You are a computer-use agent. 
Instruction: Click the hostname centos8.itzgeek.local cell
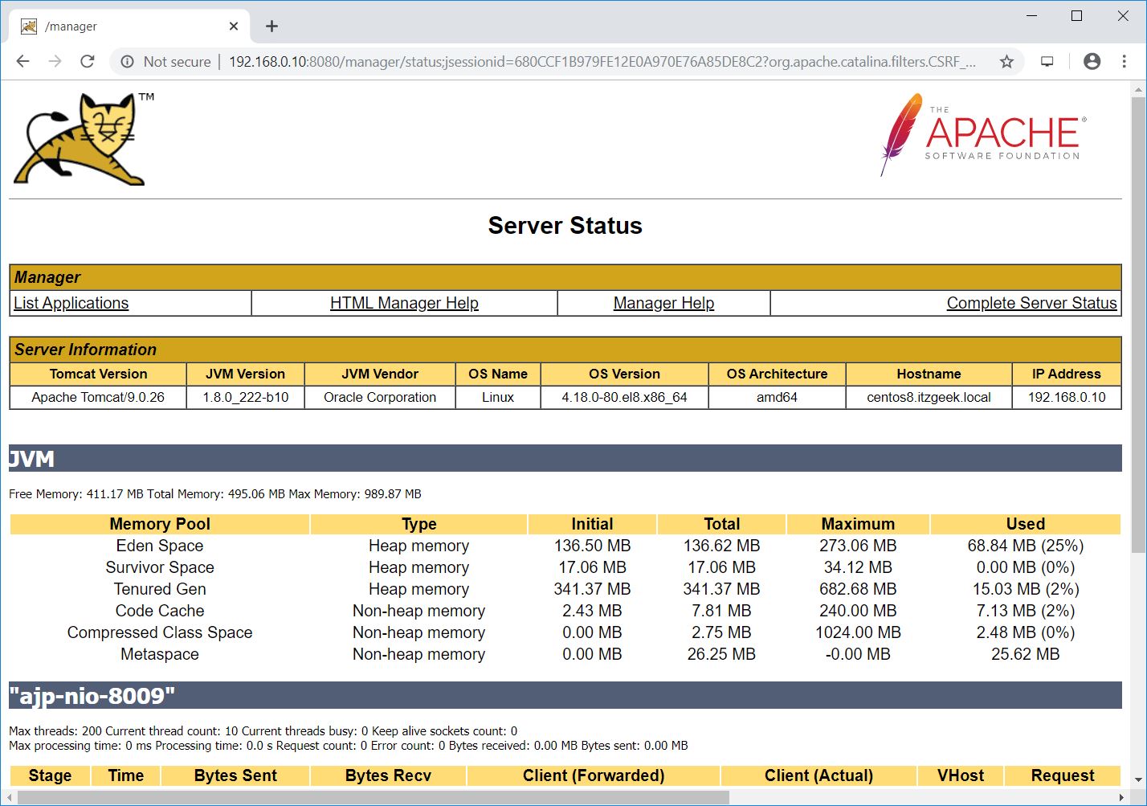tap(929, 397)
